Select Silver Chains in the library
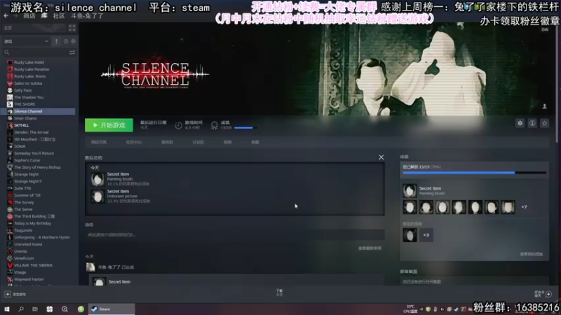This screenshot has height=315, width=561. pyautogui.click(x=25, y=118)
